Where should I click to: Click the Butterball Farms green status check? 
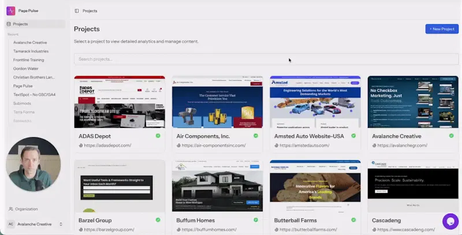353,219
